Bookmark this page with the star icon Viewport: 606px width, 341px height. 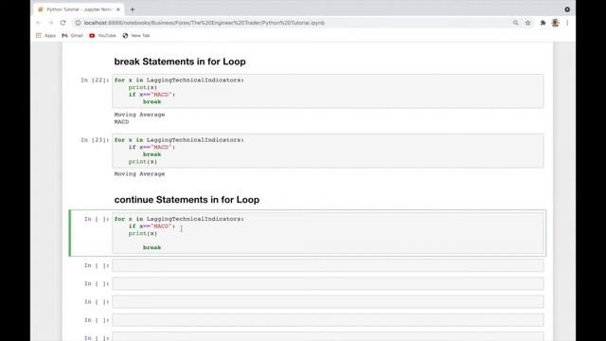[x=528, y=23]
